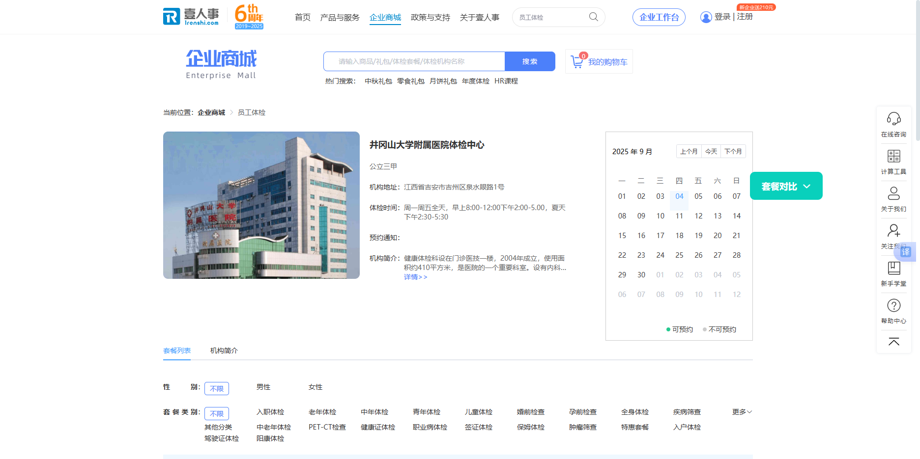This screenshot has height=459, width=920.
Task: Select 不限 for package category
Action: [217, 413]
